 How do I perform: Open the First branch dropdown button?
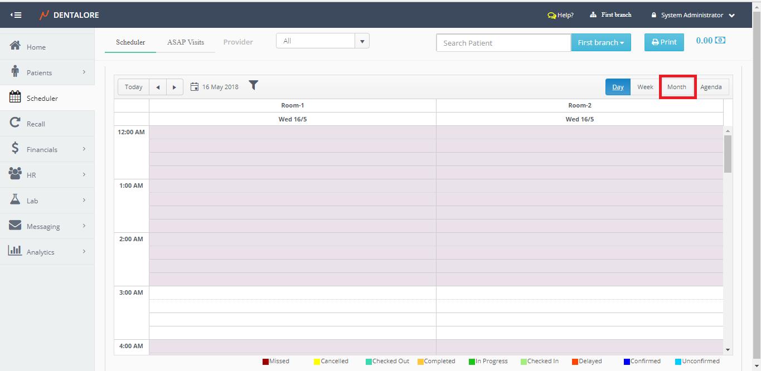tap(600, 42)
